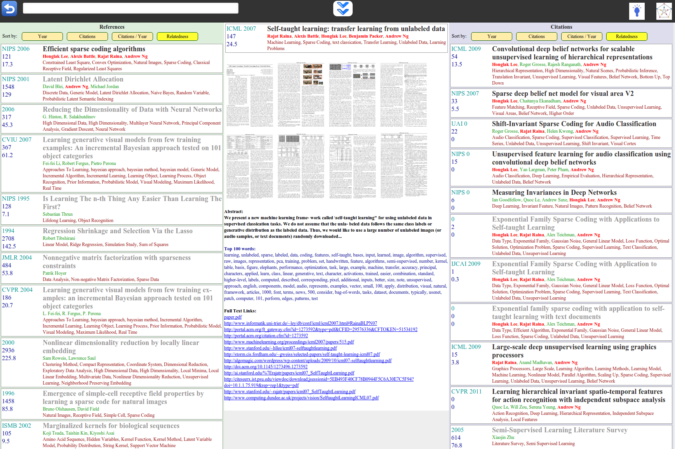Open the computing.dundee.ac.uk link
The image size is (675, 449).
pos(301,398)
